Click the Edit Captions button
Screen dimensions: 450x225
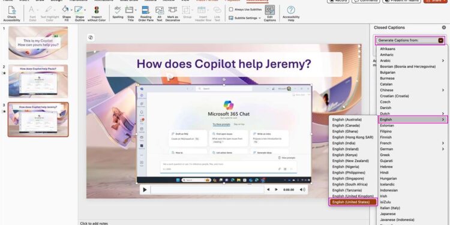pos(270,13)
